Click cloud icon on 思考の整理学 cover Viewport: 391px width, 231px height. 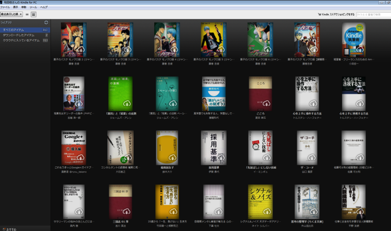[313, 211]
